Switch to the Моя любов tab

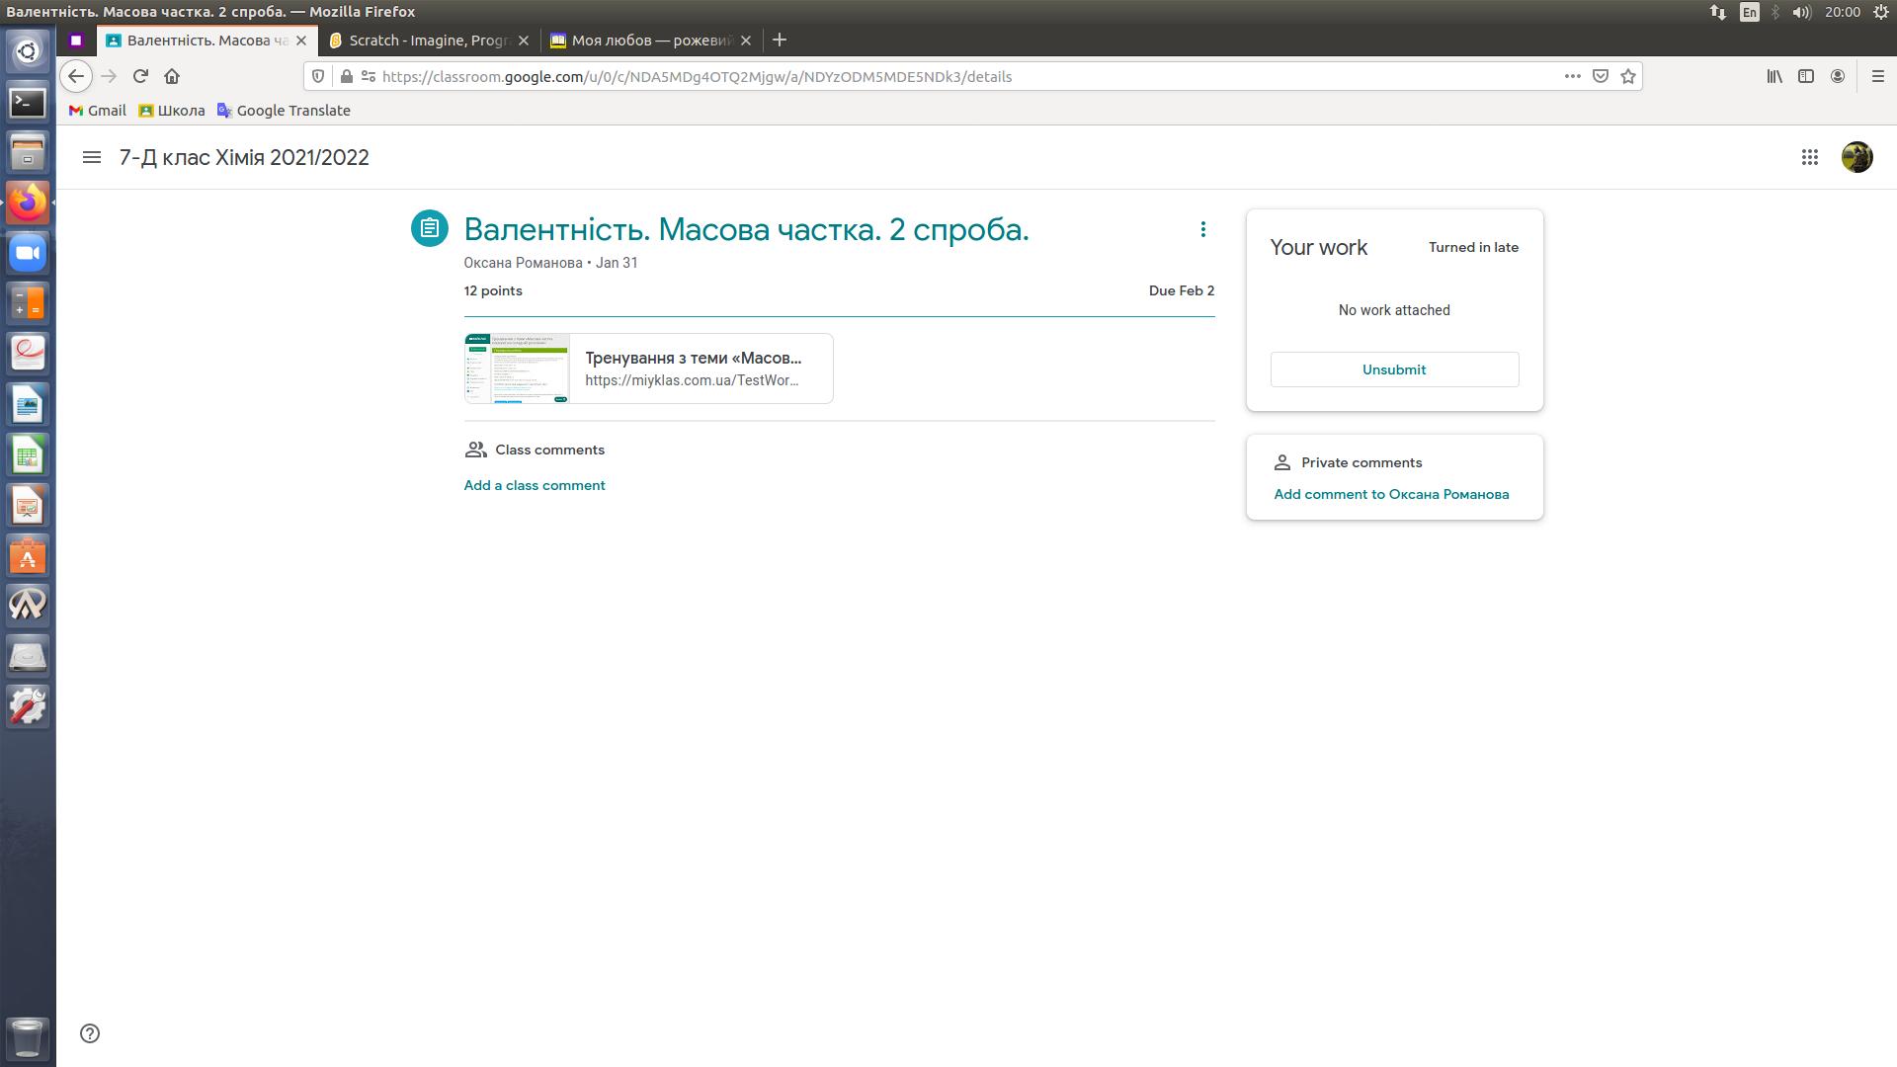pos(650,41)
